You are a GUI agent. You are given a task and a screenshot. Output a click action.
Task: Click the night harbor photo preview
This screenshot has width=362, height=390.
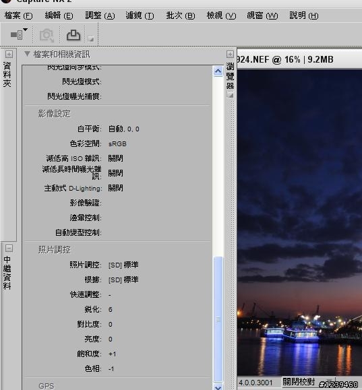299,222
